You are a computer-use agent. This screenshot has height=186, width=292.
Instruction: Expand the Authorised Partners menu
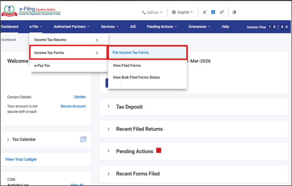coord(71,27)
